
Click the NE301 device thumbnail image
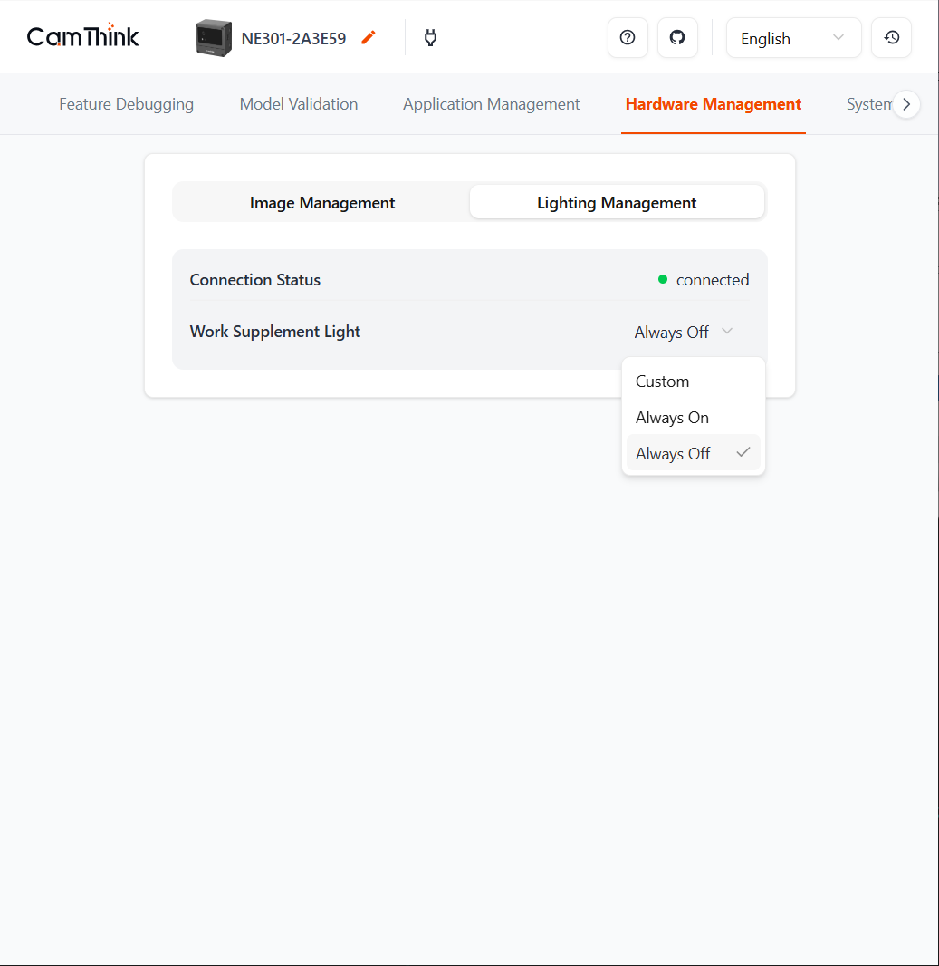[214, 38]
